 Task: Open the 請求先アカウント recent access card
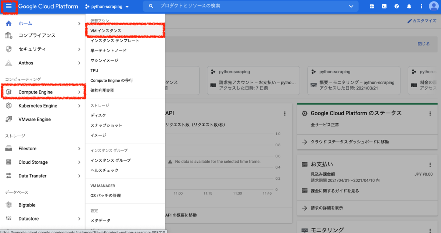(254, 81)
